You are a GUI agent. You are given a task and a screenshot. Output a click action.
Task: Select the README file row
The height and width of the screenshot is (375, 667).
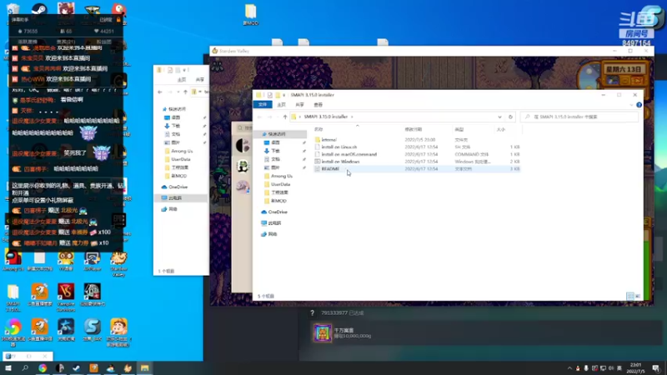click(x=417, y=169)
